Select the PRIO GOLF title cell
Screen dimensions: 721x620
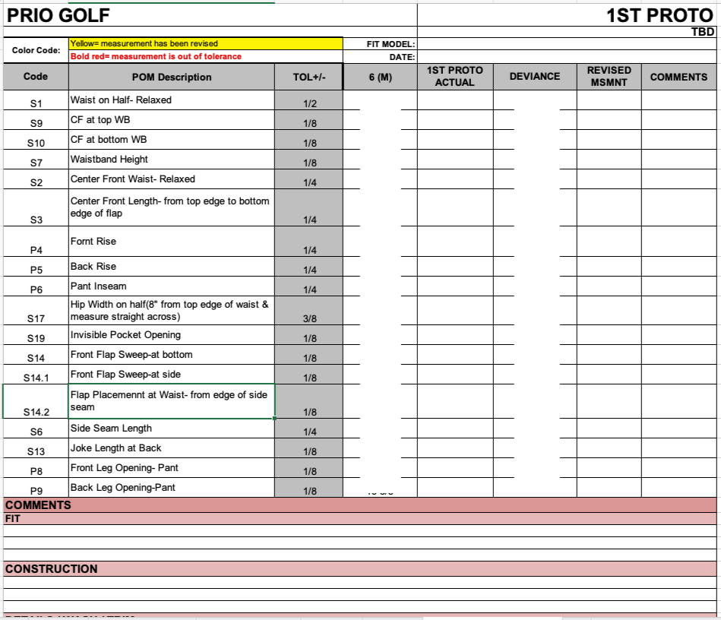pyautogui.click(x=58, y=15)
